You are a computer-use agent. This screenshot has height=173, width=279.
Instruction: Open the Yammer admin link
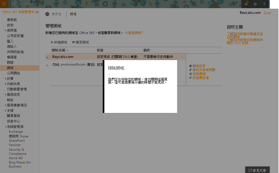(15, 145)
